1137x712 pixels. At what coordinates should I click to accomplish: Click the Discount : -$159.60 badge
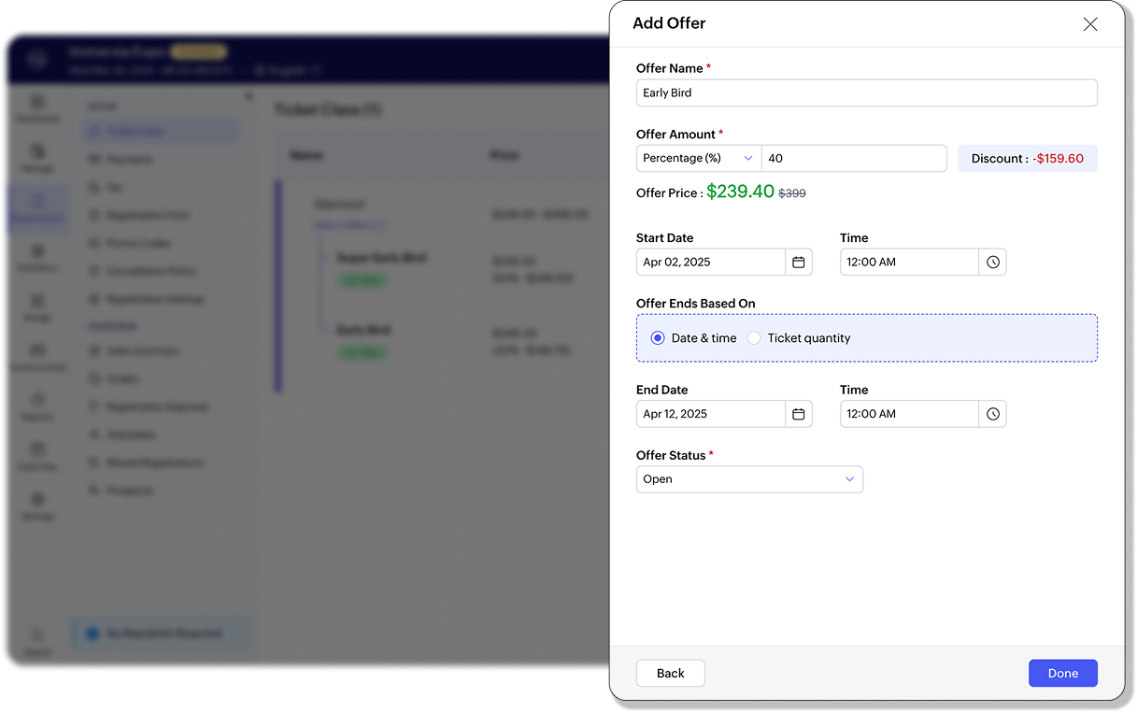click(1028, 159)
